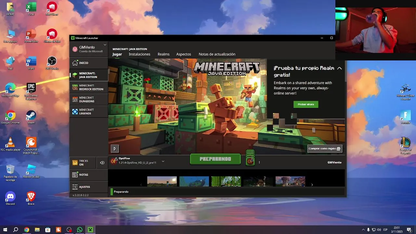Switch to the Realms tab
Screen dimensions: 416x234
tap(163, 54)
